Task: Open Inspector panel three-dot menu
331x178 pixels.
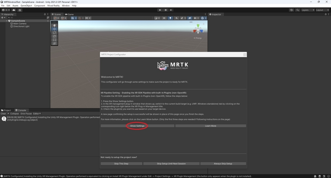Action: [329, 14]
